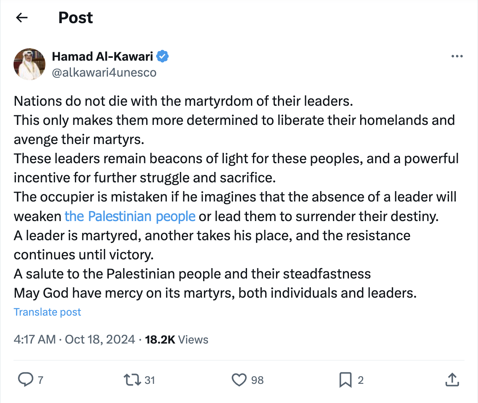The image size is (478, 403).
Task: Click the "Post" page heading
Action: pos(76,18)
